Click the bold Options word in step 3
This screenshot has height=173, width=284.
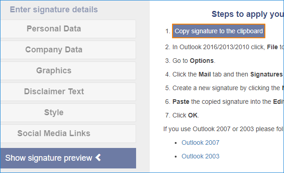(202, 61)
